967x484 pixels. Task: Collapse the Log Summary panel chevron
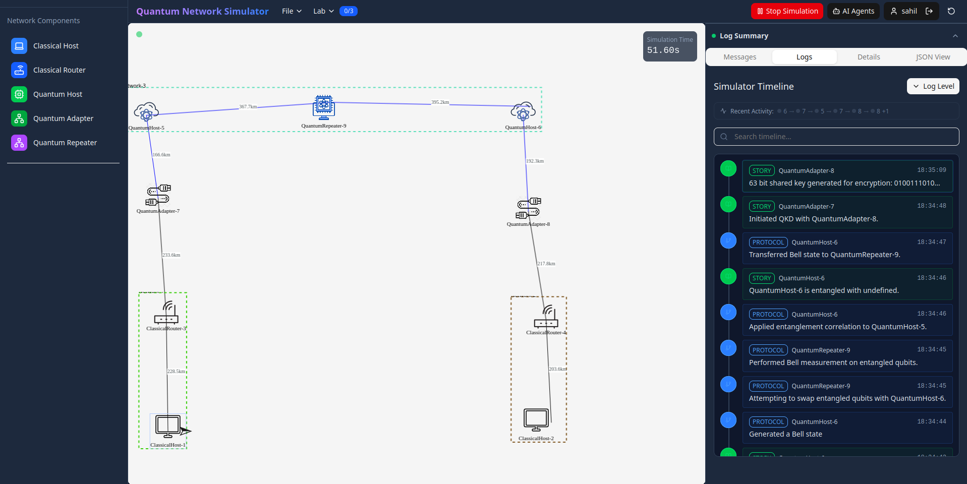[x=955, y=36]
